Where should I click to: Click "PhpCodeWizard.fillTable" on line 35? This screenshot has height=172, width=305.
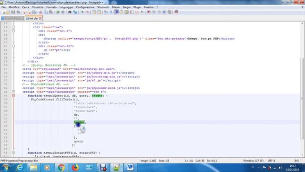point(52,99)
